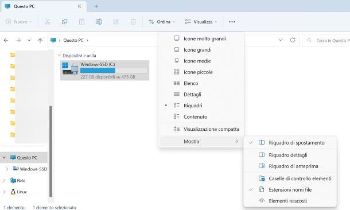Click the Windows-SSD storage usage bar
350x210 pixels.
tap(114, 71)
